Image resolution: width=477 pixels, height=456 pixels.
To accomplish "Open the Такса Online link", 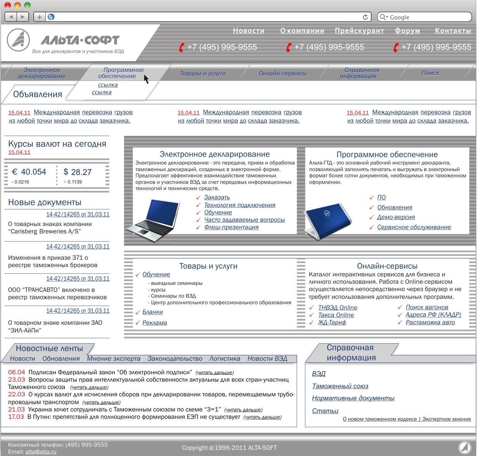I will click(x=336, y=315).
